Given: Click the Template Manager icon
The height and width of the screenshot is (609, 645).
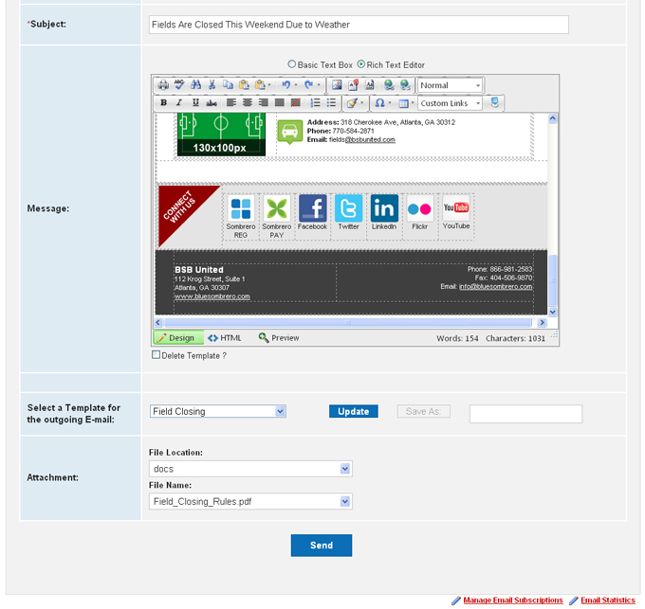Looking at the screenshot, I should tap(369, 85).
